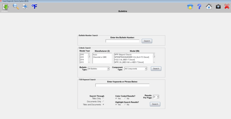Click the keywords or phrase input field
Image resolution: width=231 pixels, height=119 pixels.
tap(122, 85)
